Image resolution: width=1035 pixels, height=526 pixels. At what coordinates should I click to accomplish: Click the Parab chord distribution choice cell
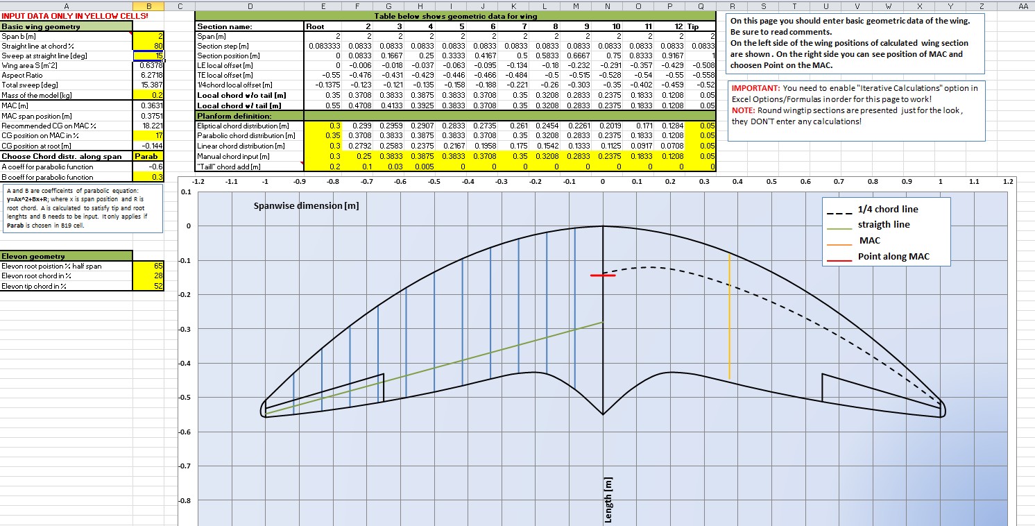pyautogui.click(x=148, y=156)
